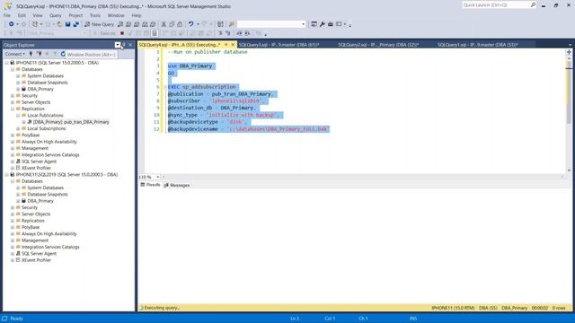The width and height of the screenshot is (575, 323).
Task: Click in the Quick Launch search box
Action: (496, 5)
